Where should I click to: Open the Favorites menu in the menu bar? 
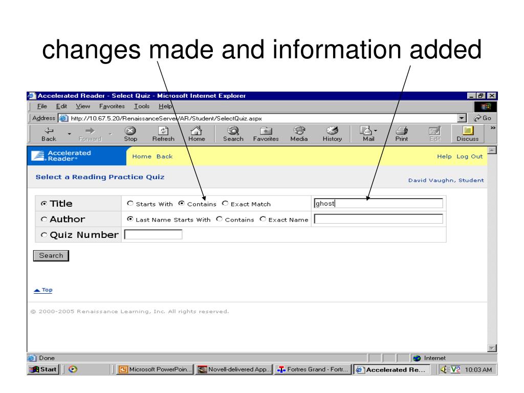click(112, 106)
